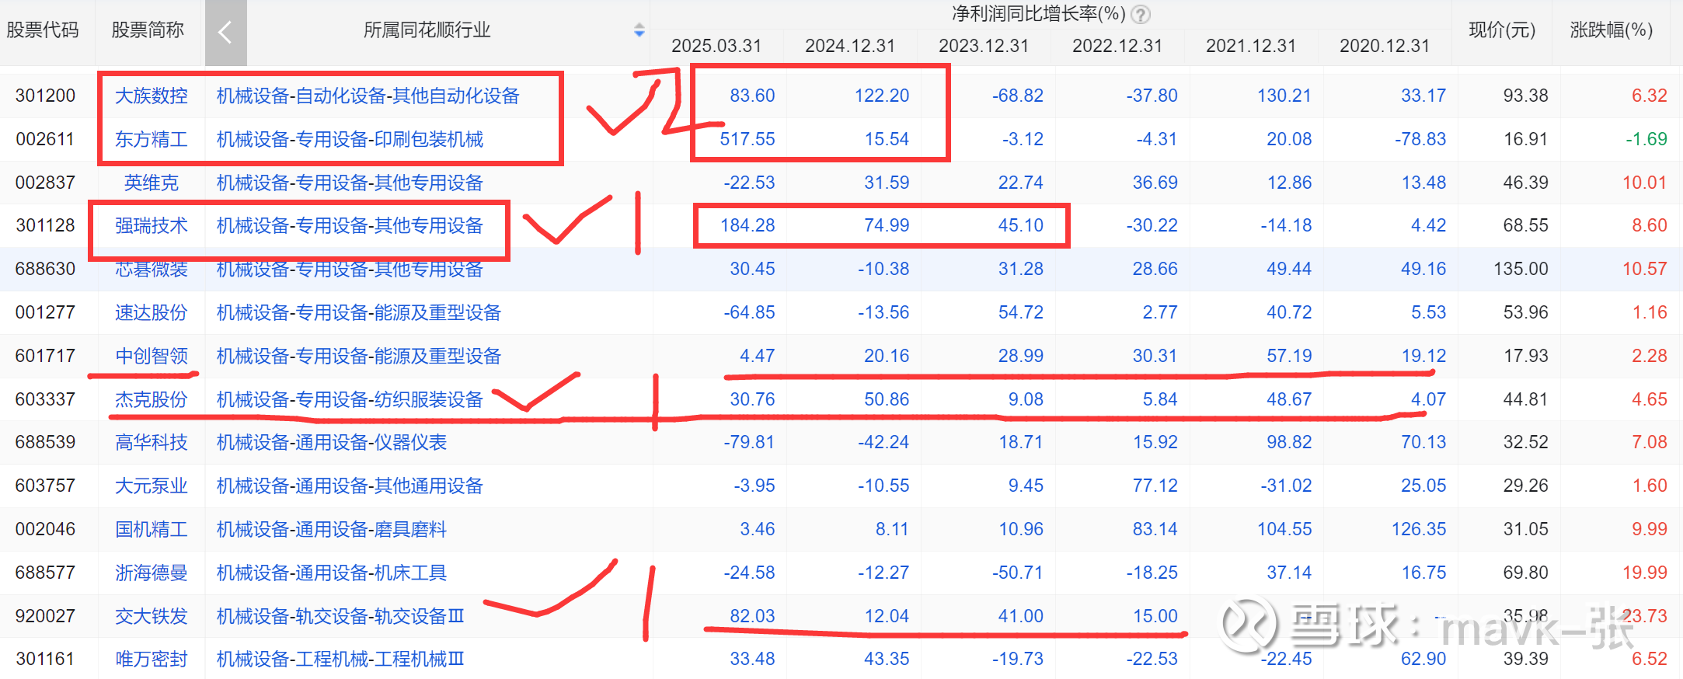Click the left arrow scroll button in header

click(225, 33)
